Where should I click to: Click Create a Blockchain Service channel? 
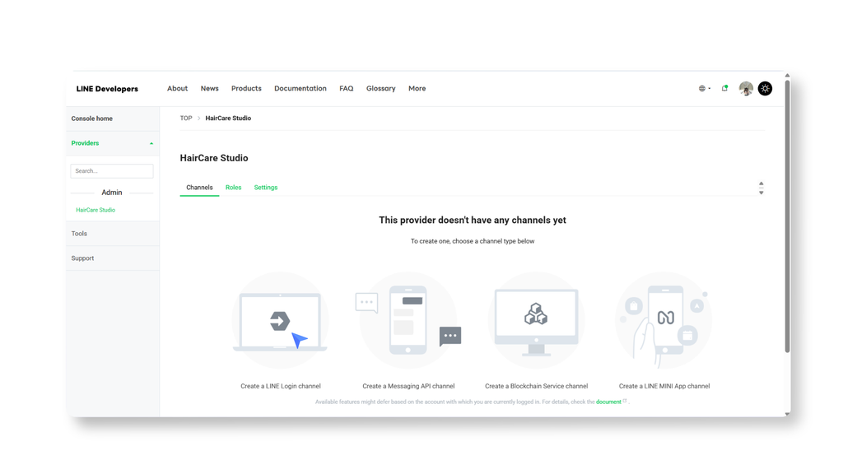tap(537, 387)
